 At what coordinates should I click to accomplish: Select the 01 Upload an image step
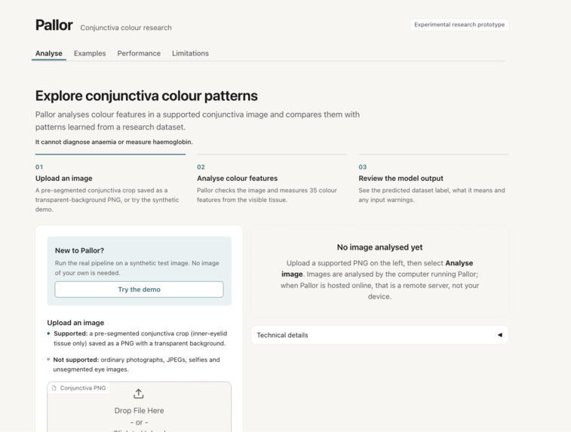point(110,184)
